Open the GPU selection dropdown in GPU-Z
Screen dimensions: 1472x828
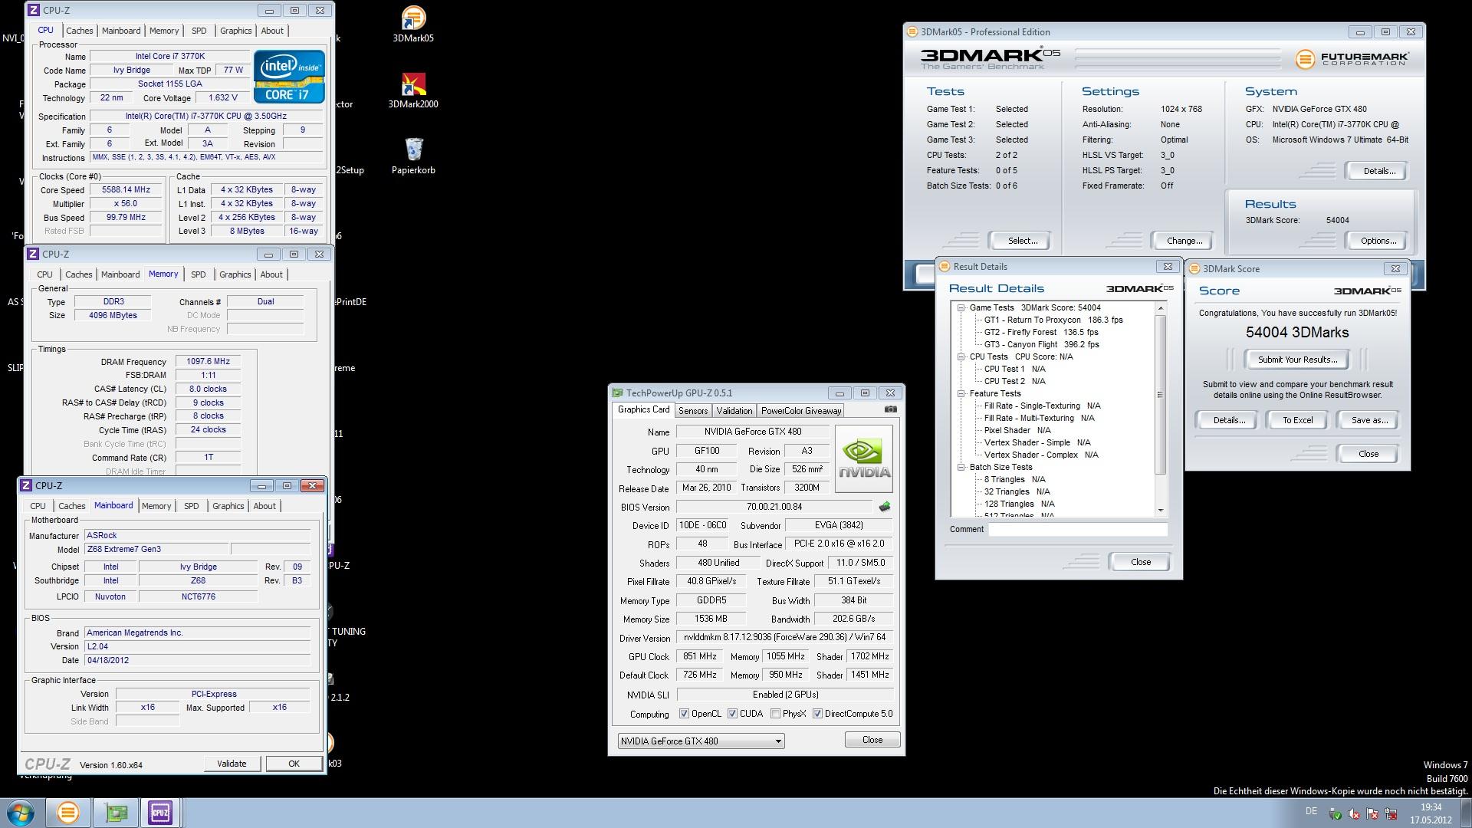click(x=701, y=741)
